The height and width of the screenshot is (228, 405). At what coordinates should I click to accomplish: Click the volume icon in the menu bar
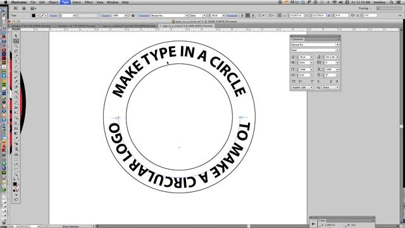pyautogui.click(x=341, y=2)
